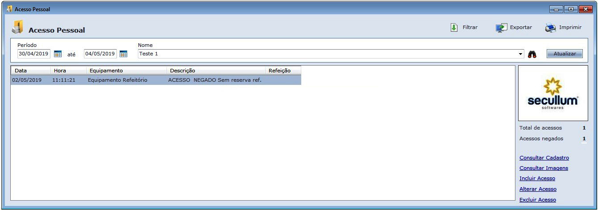The height and width of the screenshot is (210, 598).
Task: Click the window title bar app icon
Action: (9, 9)
